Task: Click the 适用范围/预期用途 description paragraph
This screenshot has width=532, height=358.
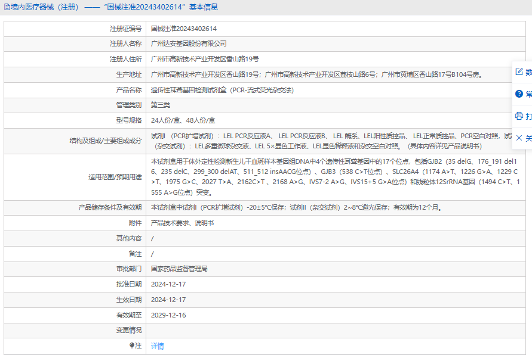Action: 336,177
